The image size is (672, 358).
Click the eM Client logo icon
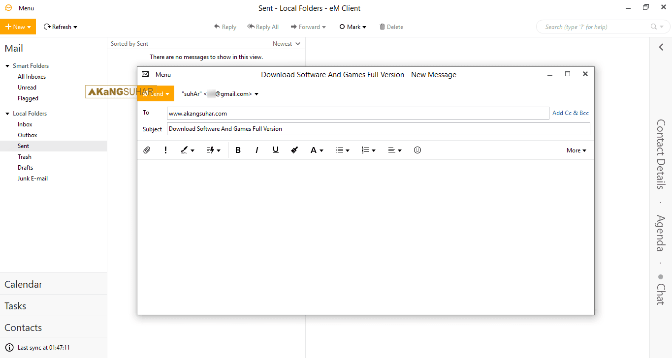click(x=8, y=8)
